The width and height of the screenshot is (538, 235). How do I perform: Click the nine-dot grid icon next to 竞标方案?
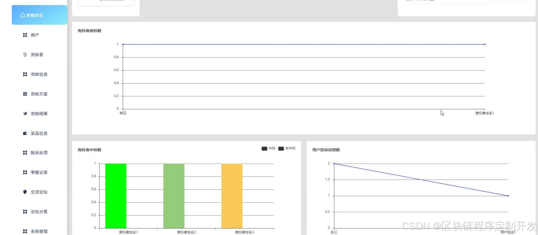pyautogui.click(x=25, y=94)
